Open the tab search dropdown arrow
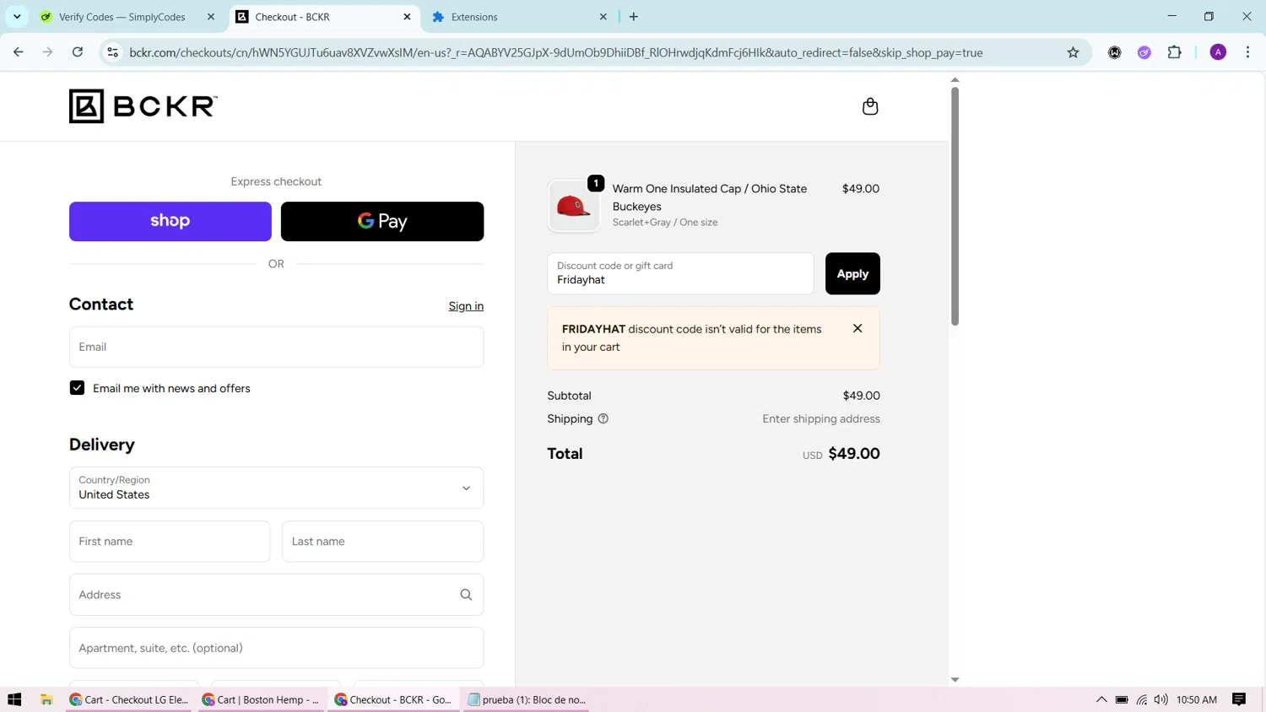 point(17,17)
